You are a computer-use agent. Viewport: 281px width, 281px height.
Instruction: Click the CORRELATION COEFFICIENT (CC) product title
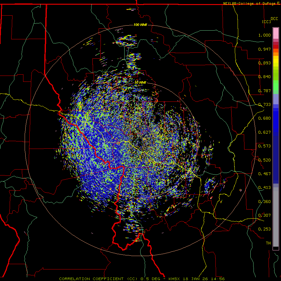(98, 279)
